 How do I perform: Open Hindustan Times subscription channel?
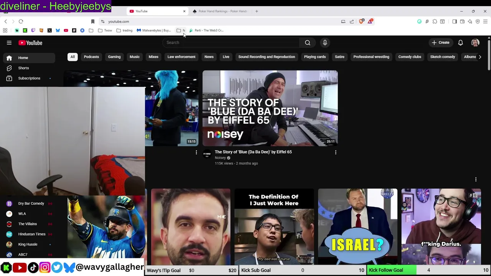[x=30, y=234]
